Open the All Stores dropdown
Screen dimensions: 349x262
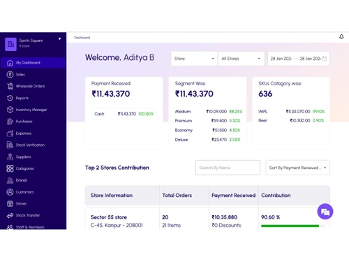coord(242,59)
